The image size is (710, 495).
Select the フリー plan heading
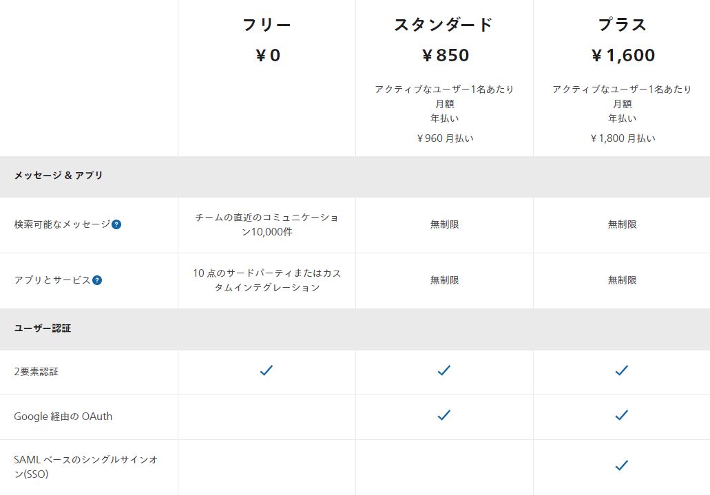click(x=267, y=25)
